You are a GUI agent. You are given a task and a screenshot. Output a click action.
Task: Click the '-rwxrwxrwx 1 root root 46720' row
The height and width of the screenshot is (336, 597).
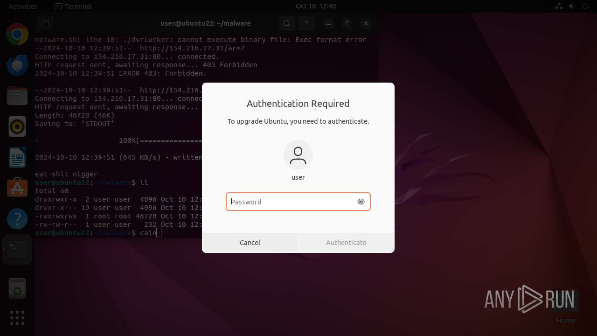[x=118, y=216]
